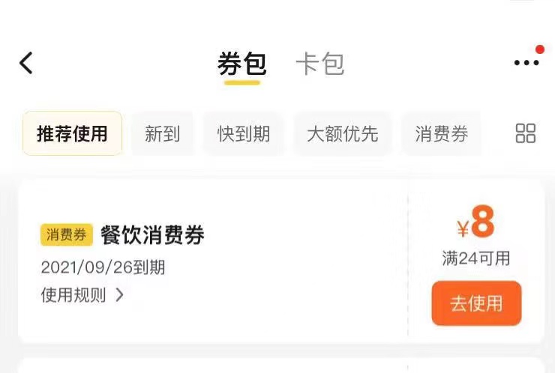Tap the 2021/09/26到期 expiry date text
Viewport: 555px width, 373px height.
pyautogui.click(x=103, y=267)
